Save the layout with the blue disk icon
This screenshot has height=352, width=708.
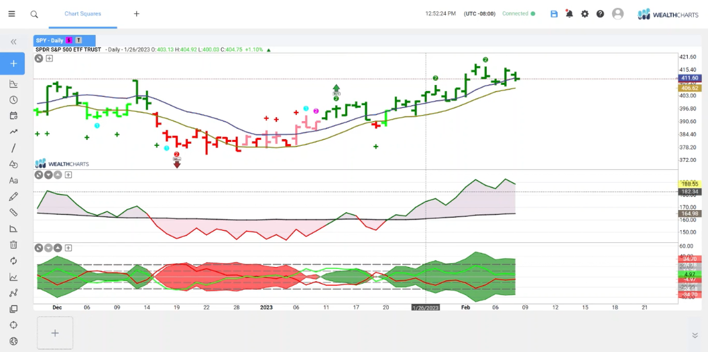tap(554, 14)
